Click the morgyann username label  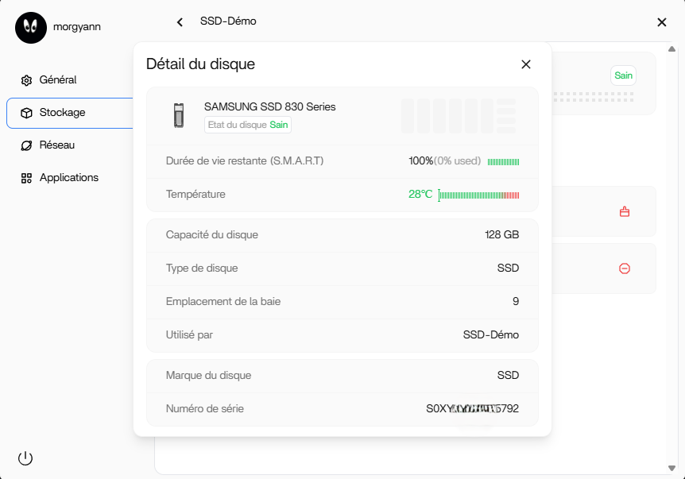(77, 27)
